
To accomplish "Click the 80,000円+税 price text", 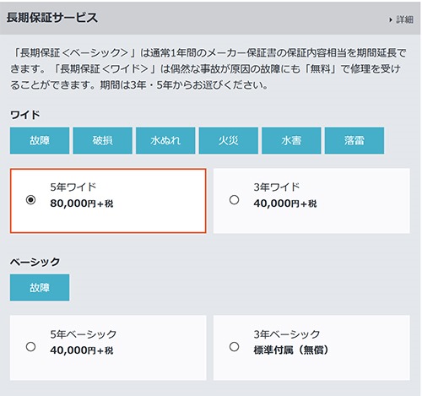I will coord(82,203).
